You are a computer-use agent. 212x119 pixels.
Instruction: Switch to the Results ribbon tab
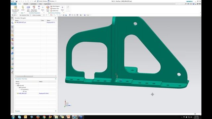coord(26,4)
